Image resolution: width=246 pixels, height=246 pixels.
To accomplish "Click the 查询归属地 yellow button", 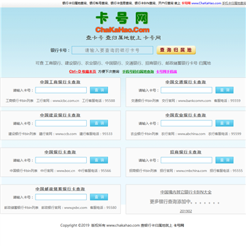I will coord(176,50).
